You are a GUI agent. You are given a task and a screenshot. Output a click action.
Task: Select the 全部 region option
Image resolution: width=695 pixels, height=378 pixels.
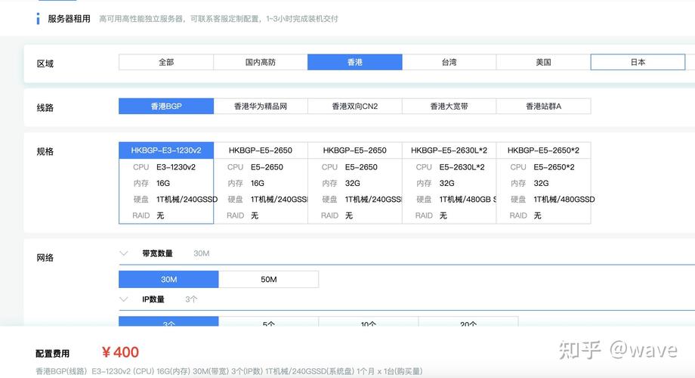point(166,62)
